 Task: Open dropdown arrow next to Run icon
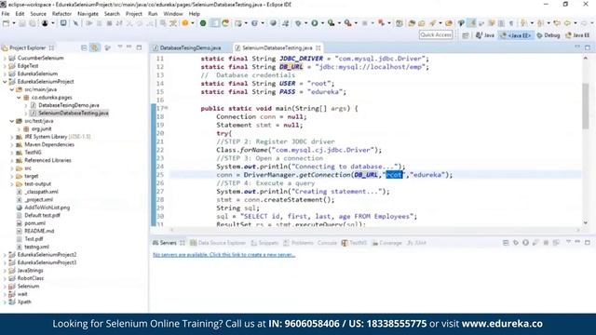coord(322,23)
